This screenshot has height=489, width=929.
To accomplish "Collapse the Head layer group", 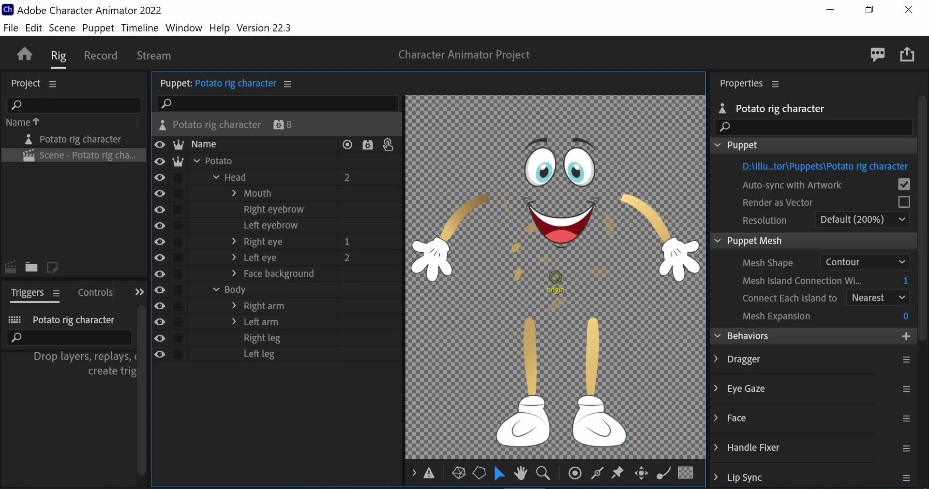I will (216, 177).
